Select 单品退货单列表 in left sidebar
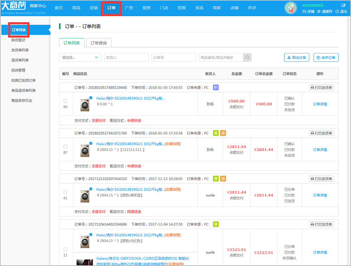Image resolution: width=351 pixels, height=266 pixels. [24, 90]
